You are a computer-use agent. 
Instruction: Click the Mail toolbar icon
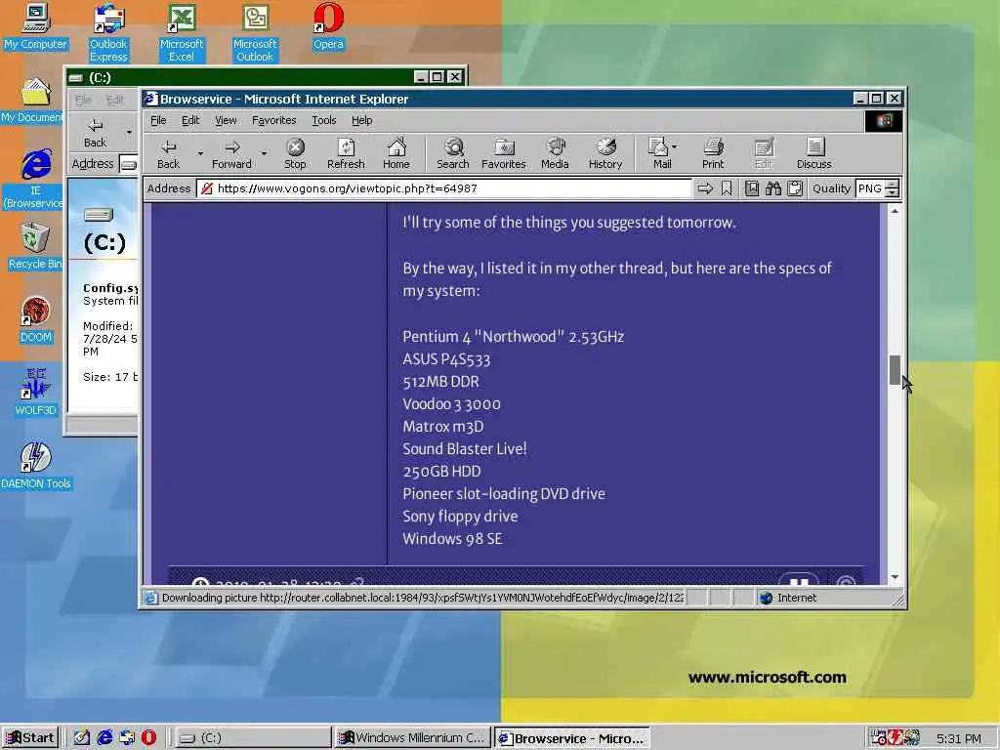click(658, 153)
